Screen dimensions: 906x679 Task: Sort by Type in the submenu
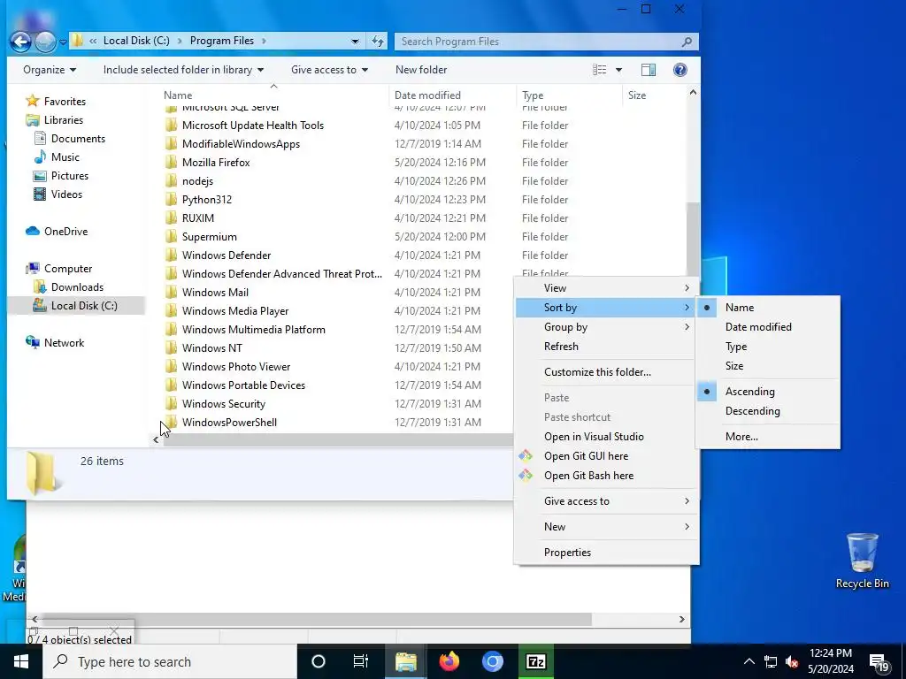coord(768,347)
